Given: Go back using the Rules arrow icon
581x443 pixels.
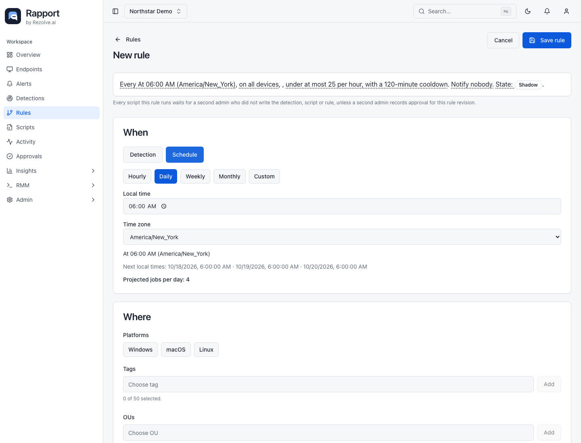Looking at the screenshot, I should coord(118,39).
